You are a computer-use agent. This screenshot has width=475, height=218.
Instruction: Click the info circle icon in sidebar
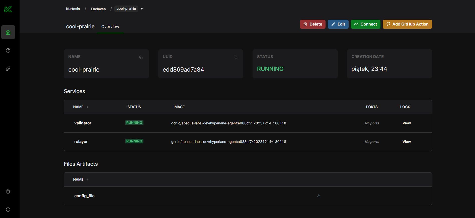[x=8, y=209]
